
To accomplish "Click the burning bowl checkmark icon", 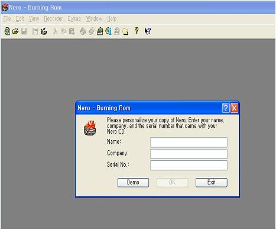I will 44,31.
